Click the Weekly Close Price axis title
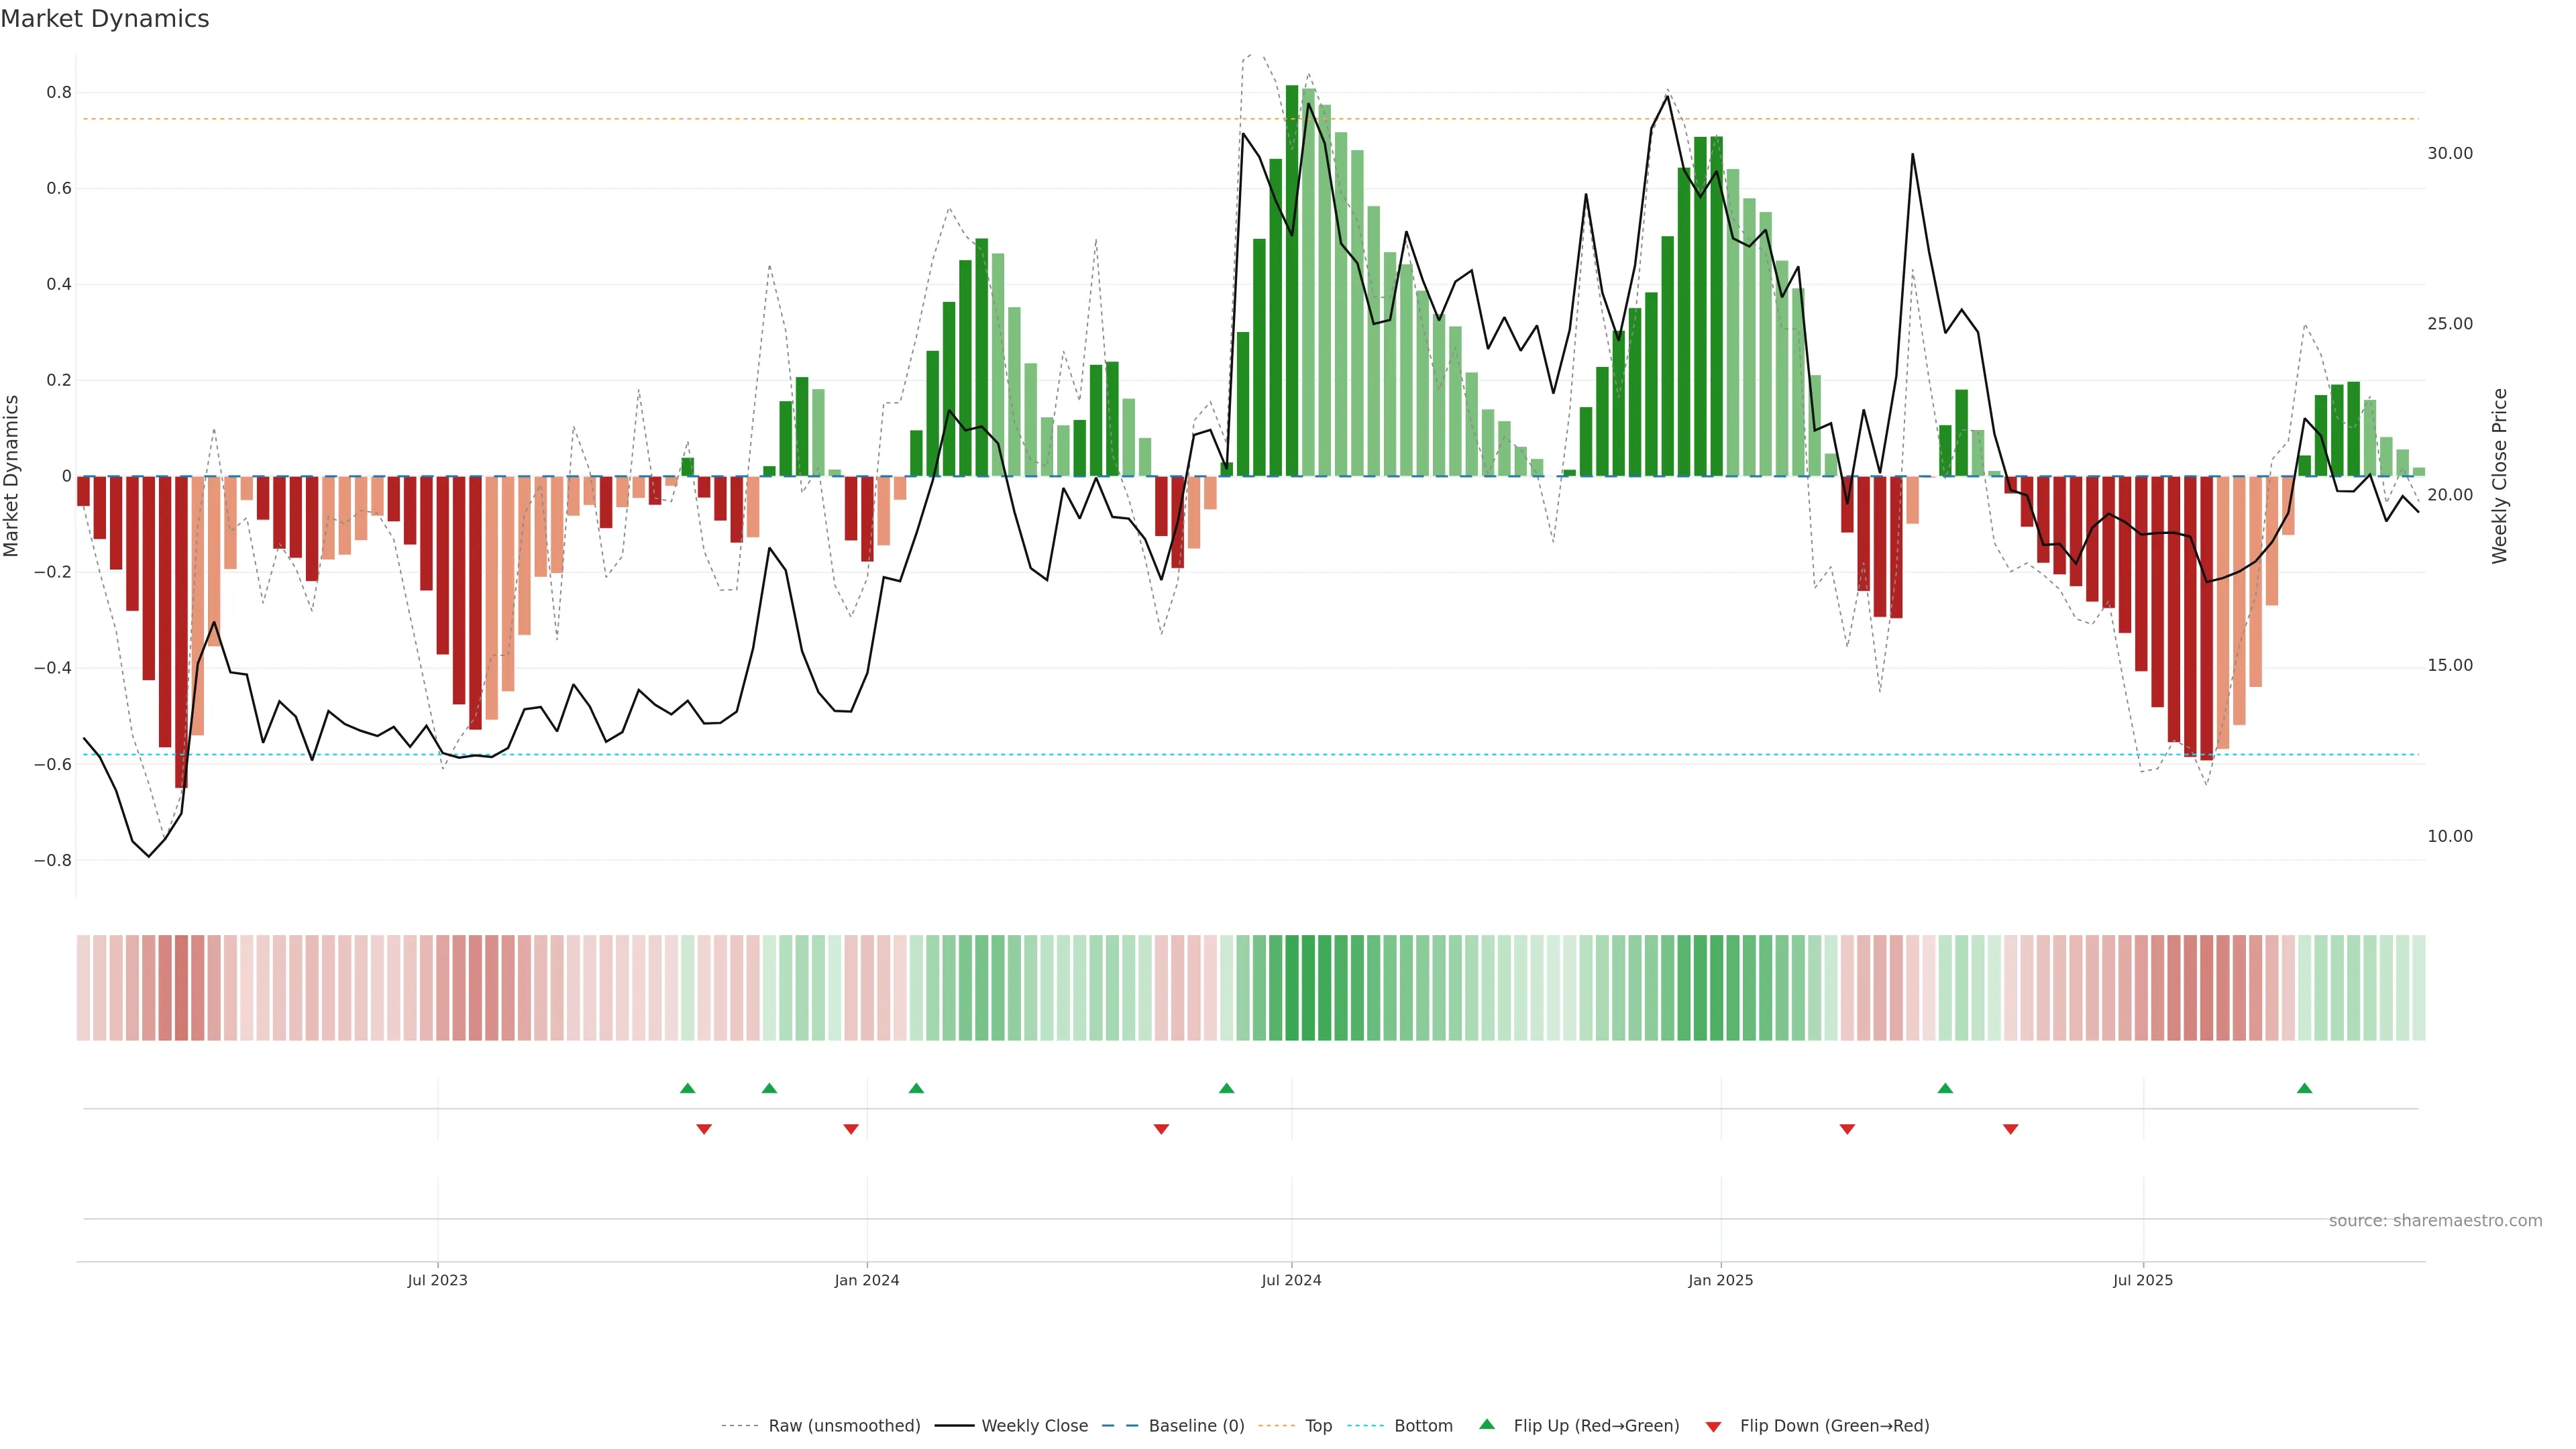 (2499, 476)
